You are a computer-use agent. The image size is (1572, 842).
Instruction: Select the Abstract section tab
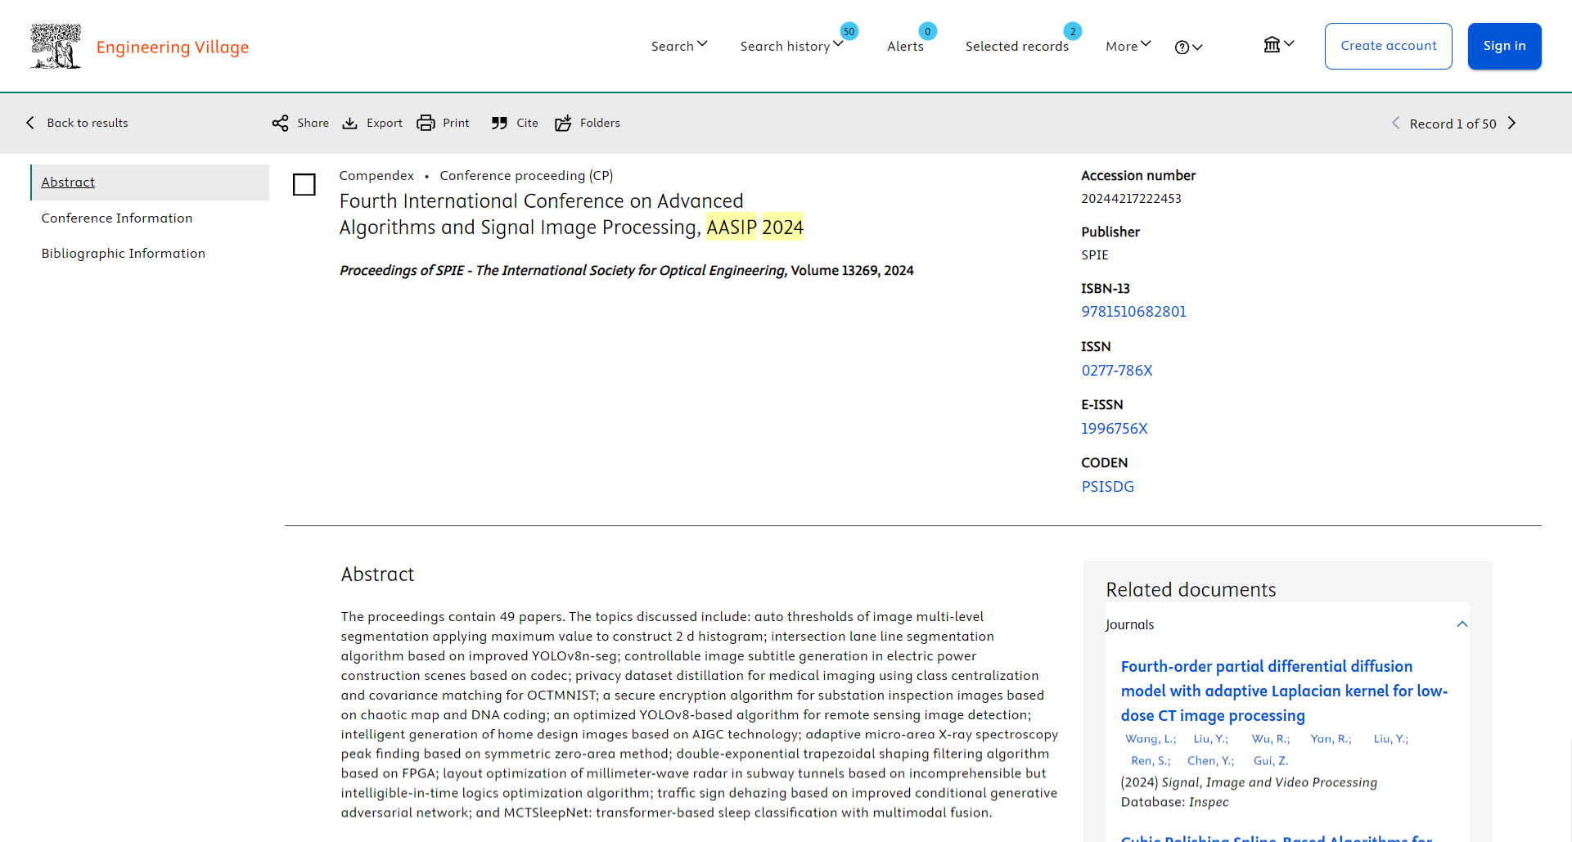tap(150, 182)
